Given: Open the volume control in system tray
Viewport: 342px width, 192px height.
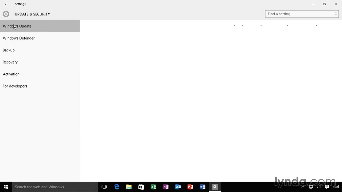Looking at the screenshot, I should [x=318, y=187].
